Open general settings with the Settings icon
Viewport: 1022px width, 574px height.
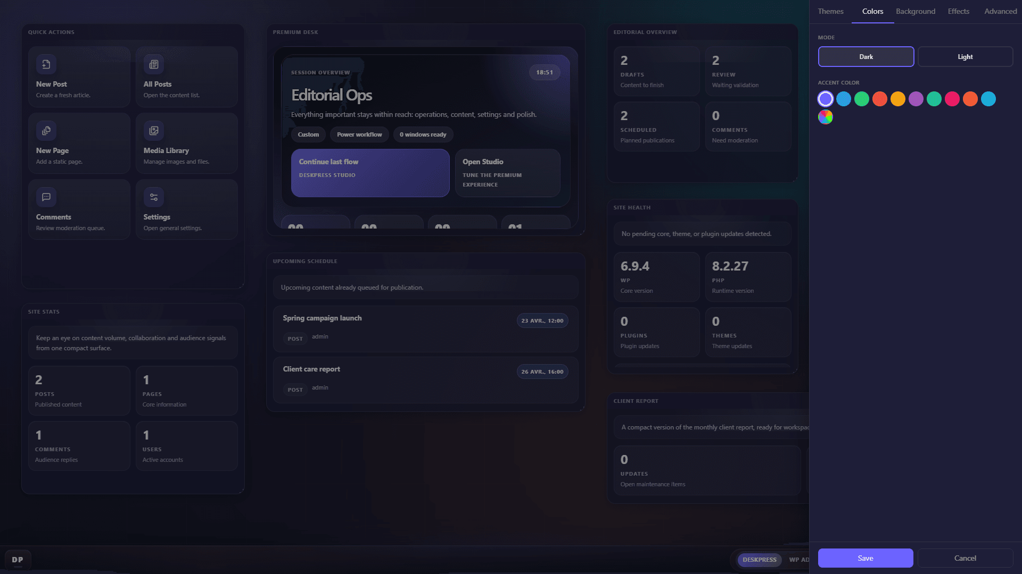click(153, 197)
